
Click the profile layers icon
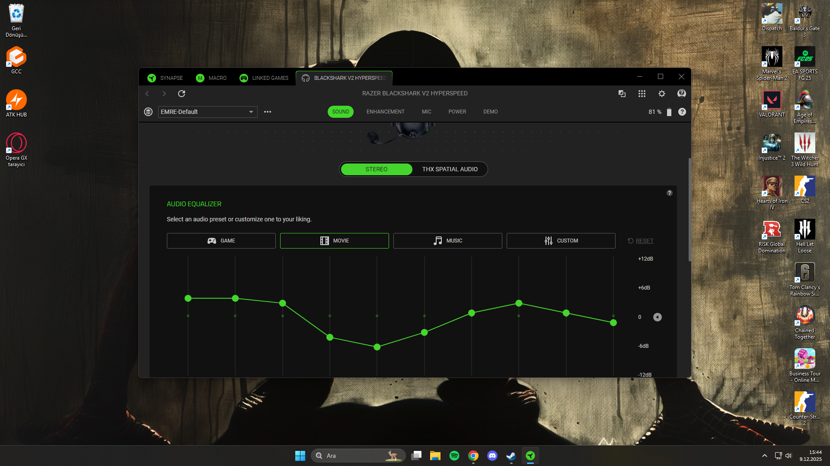tap(148, 112)
